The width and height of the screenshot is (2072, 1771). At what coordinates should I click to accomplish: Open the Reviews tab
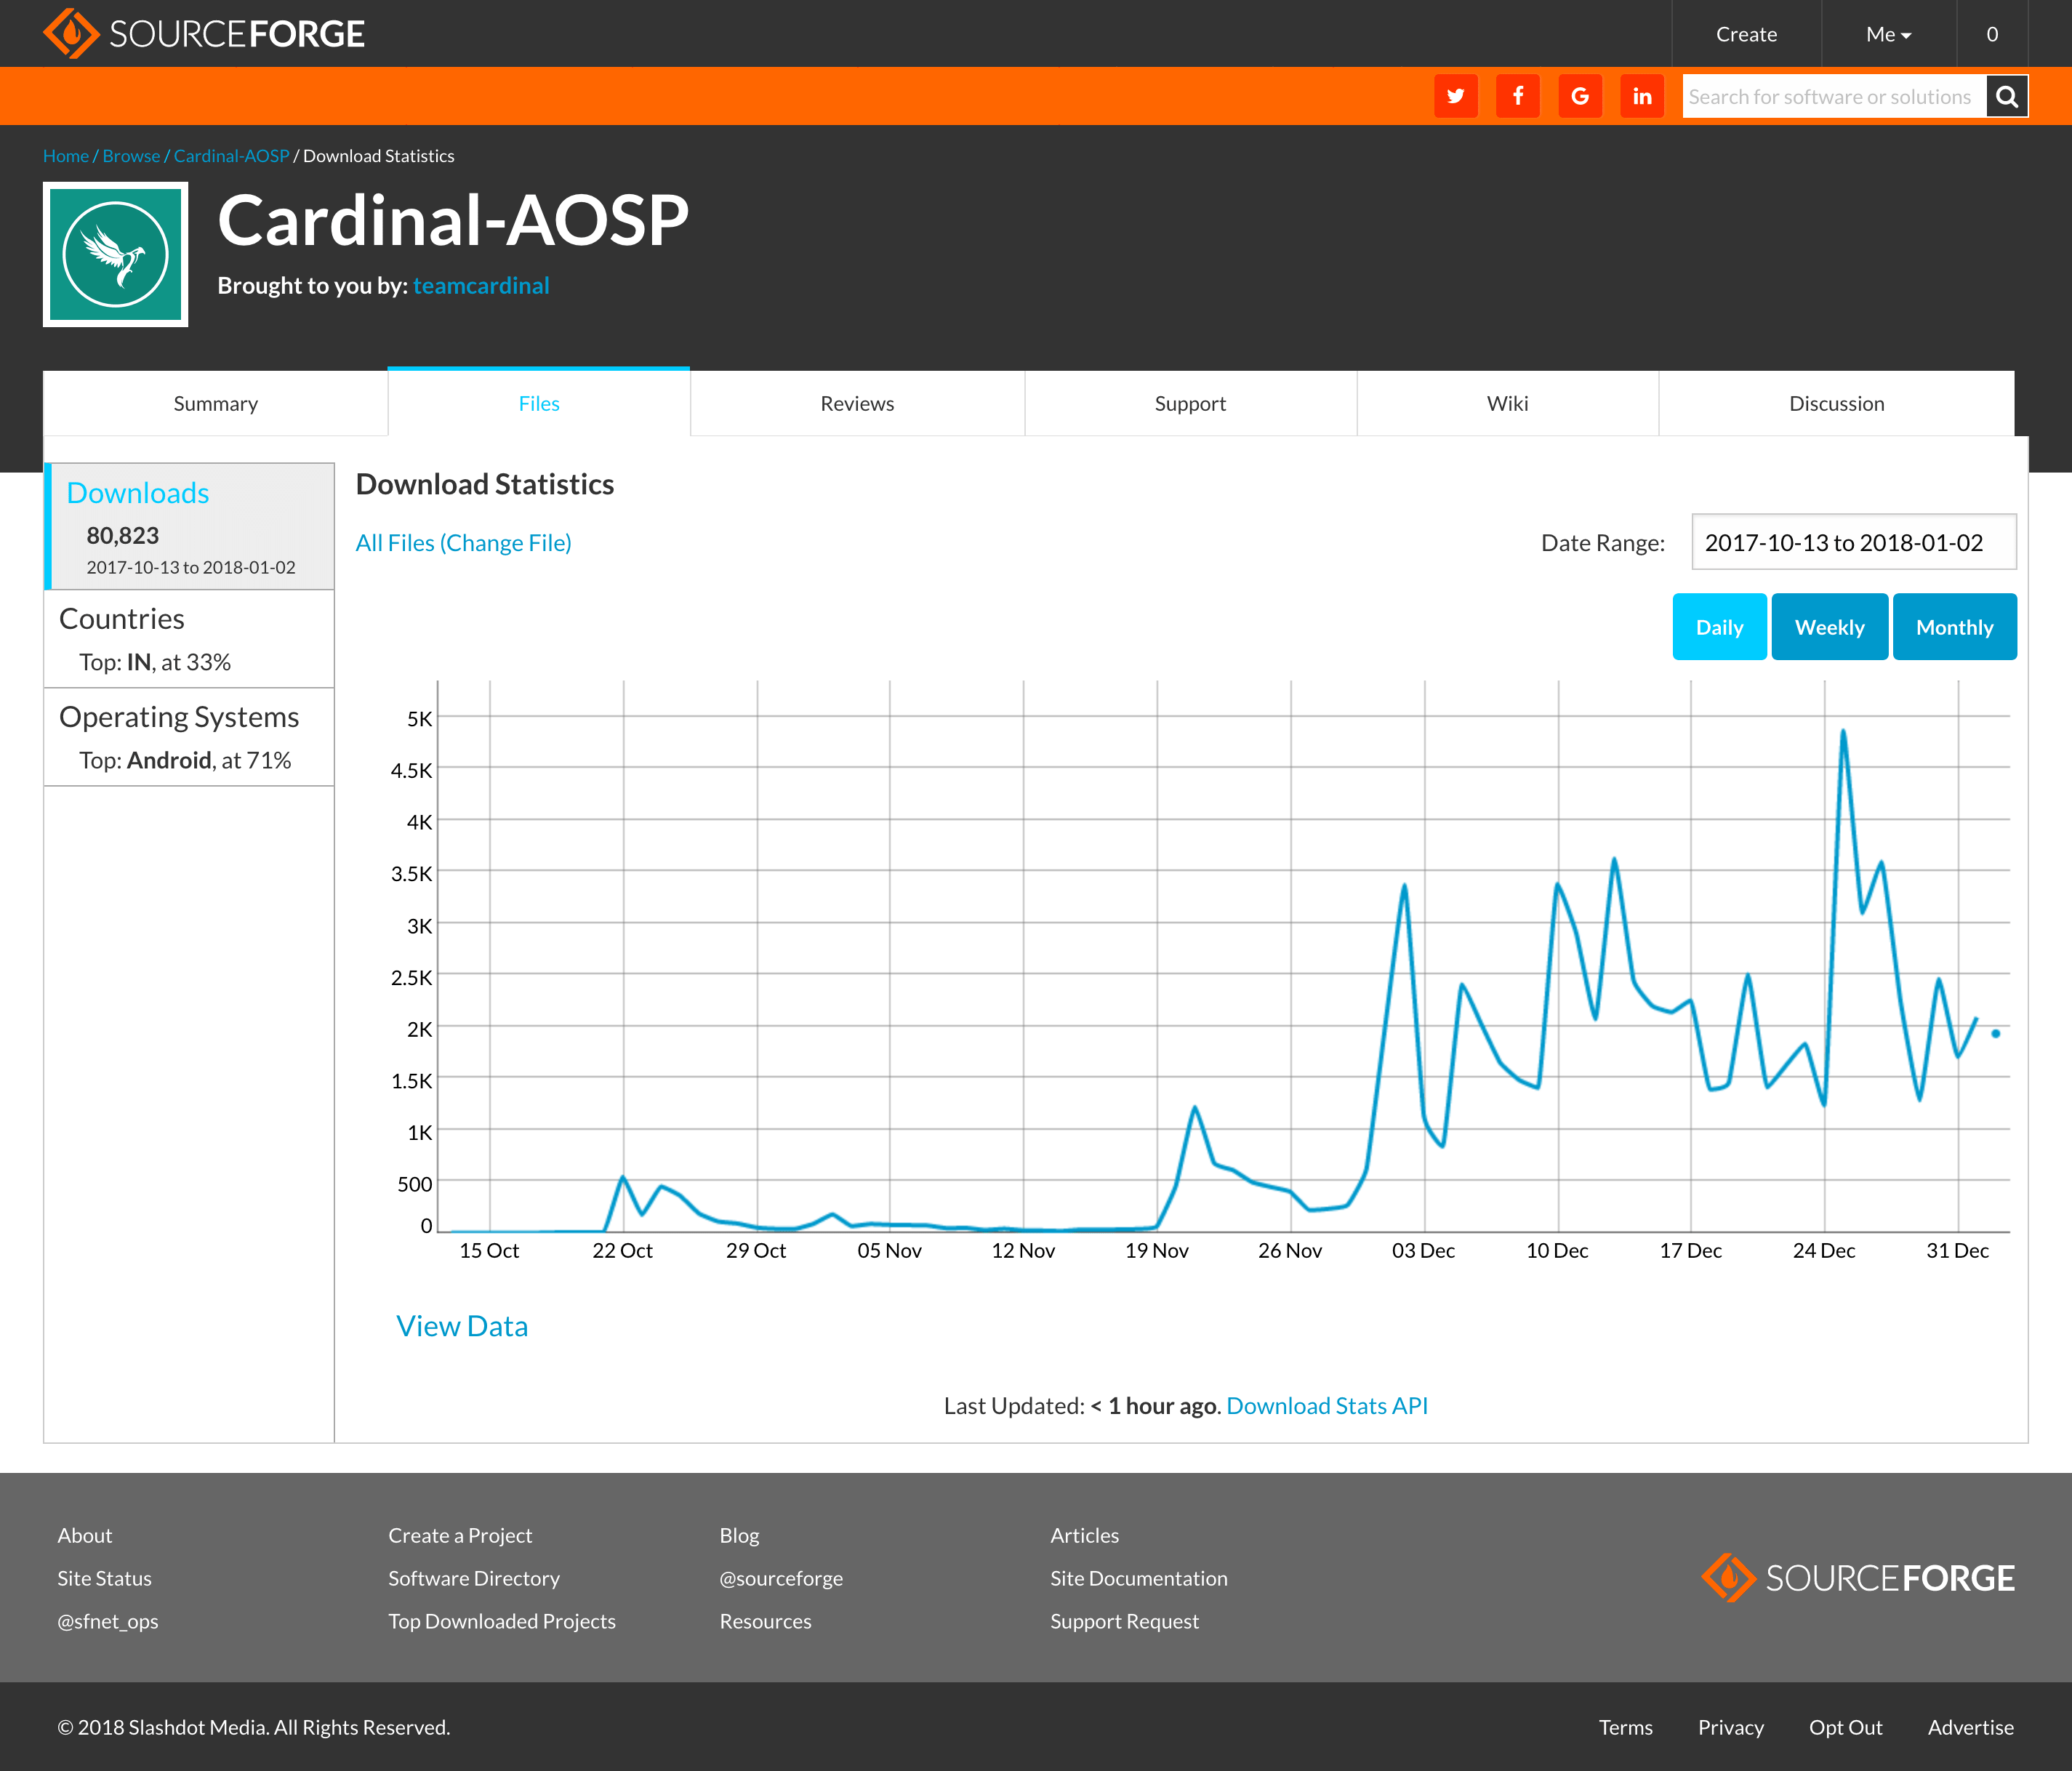pyautogui.click(x=857, y=404)
